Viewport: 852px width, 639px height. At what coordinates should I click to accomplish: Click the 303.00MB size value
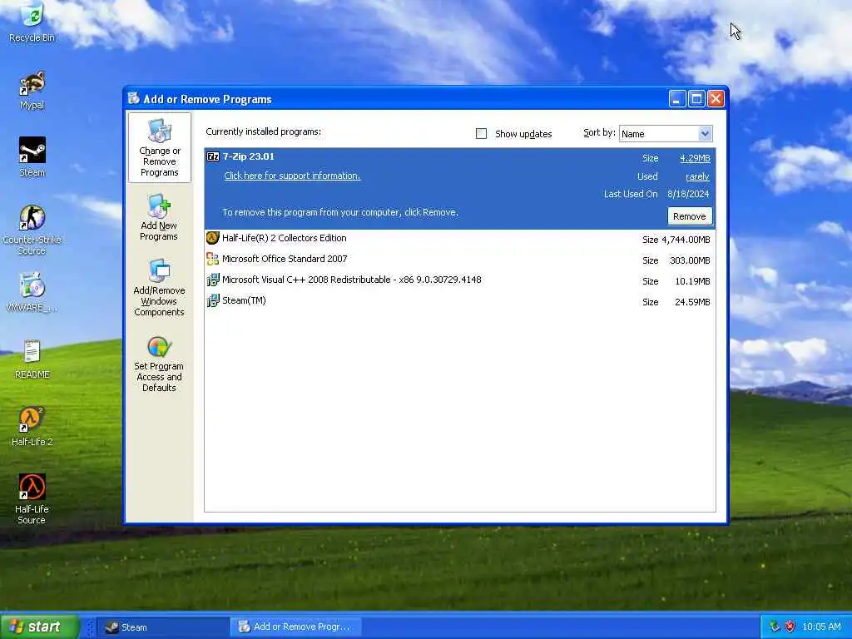(x=690, y=260)
